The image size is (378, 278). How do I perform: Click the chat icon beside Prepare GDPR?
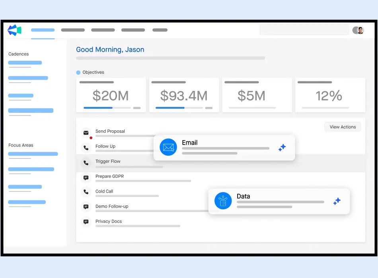[x=86, y=178]
